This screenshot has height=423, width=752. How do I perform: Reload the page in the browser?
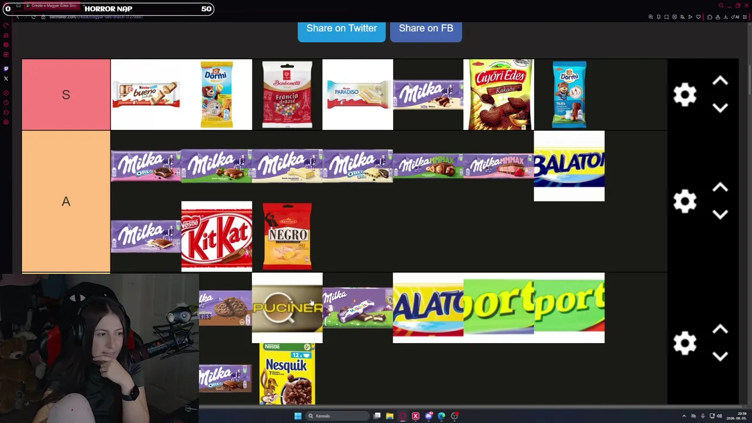tap(33, 16)
